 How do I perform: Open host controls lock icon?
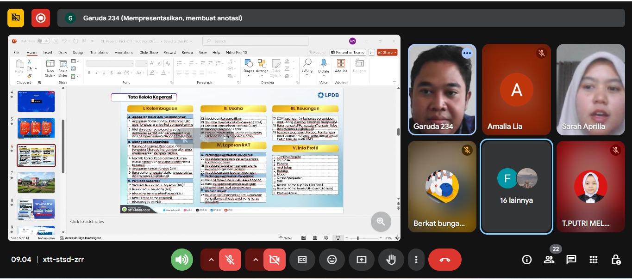tap(616, 260)
